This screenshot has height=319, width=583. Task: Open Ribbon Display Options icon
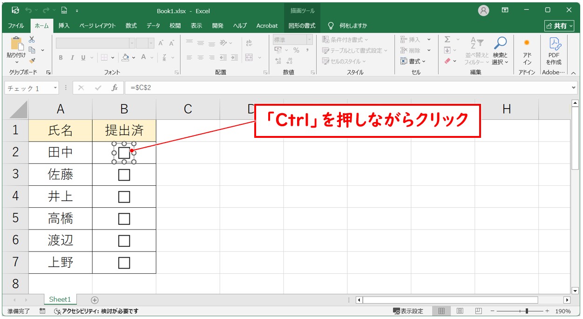(x=505, y=10)
